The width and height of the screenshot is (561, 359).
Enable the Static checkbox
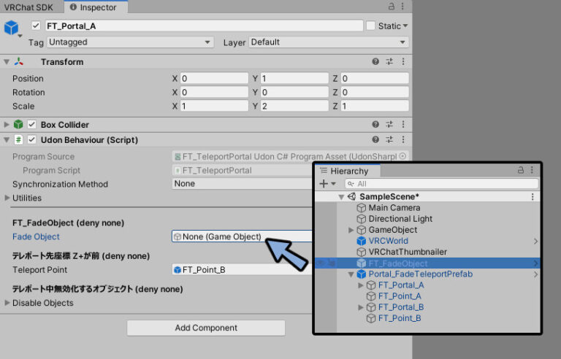pos(370,26)
